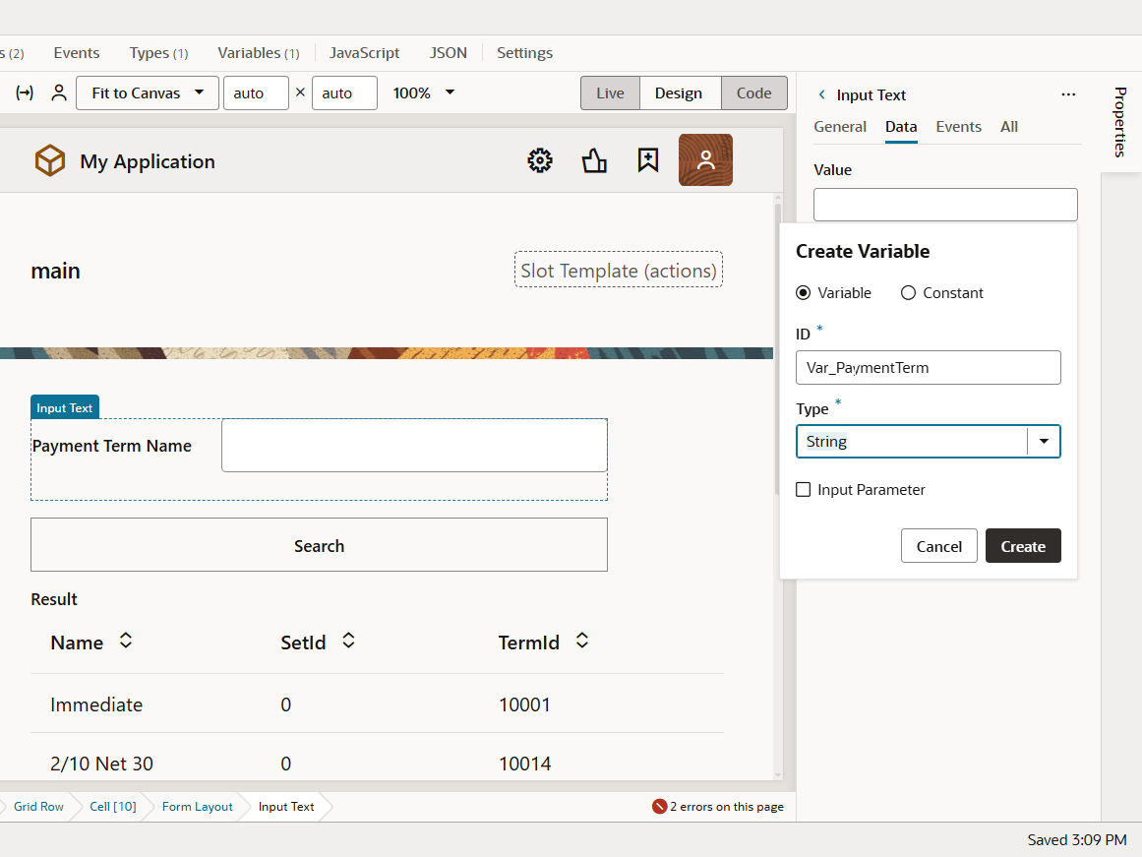1142x857 pixels.
Task: Sort the TermId column
Action: 582,641
